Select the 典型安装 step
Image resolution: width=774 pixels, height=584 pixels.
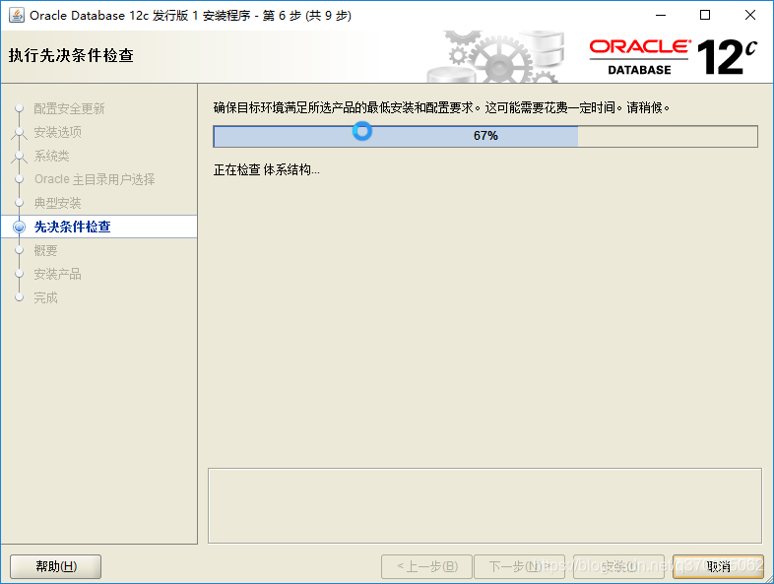click(57, 203)
